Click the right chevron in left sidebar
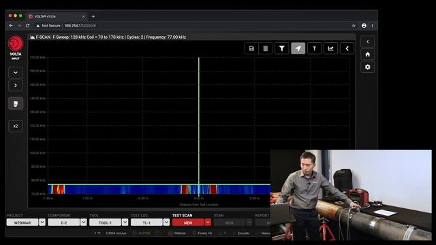This screenshot has width=436, height=245. point(16,86)
